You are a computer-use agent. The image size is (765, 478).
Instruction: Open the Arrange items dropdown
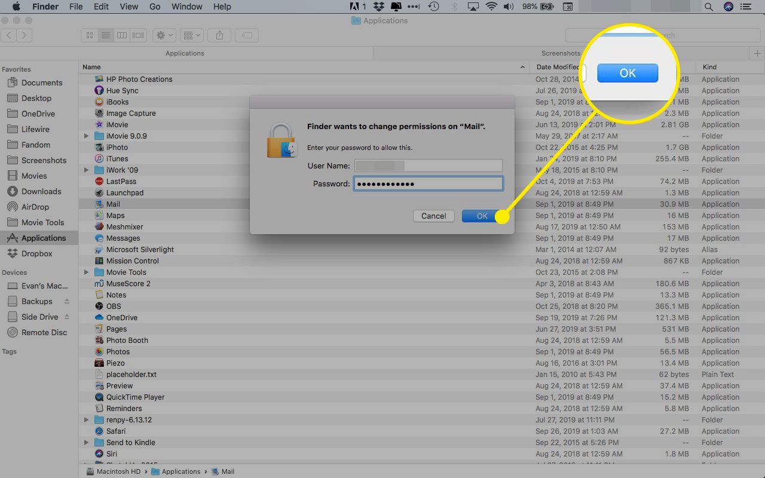tap(191, 35)
